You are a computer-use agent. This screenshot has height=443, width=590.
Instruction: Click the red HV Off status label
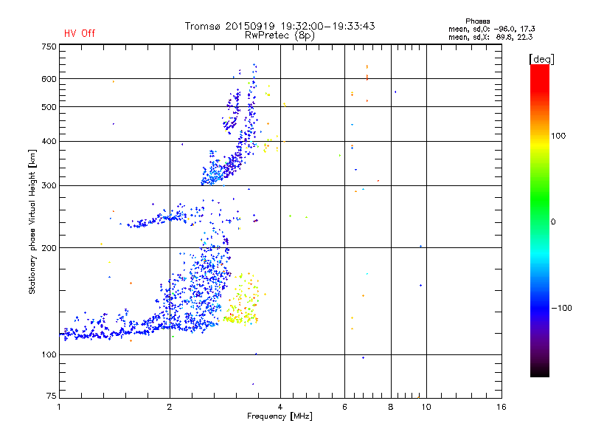[80, 33]
